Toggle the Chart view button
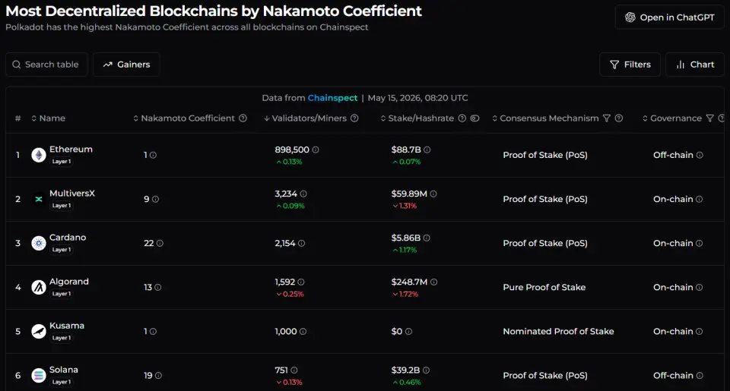Screen dimensions: 730x391 (695, 65)
